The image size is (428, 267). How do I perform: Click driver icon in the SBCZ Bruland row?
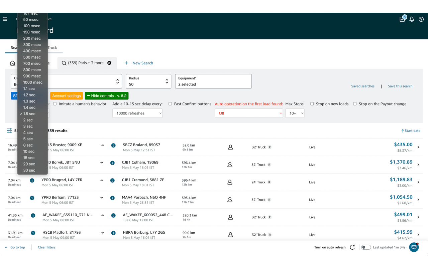[230, 147]
